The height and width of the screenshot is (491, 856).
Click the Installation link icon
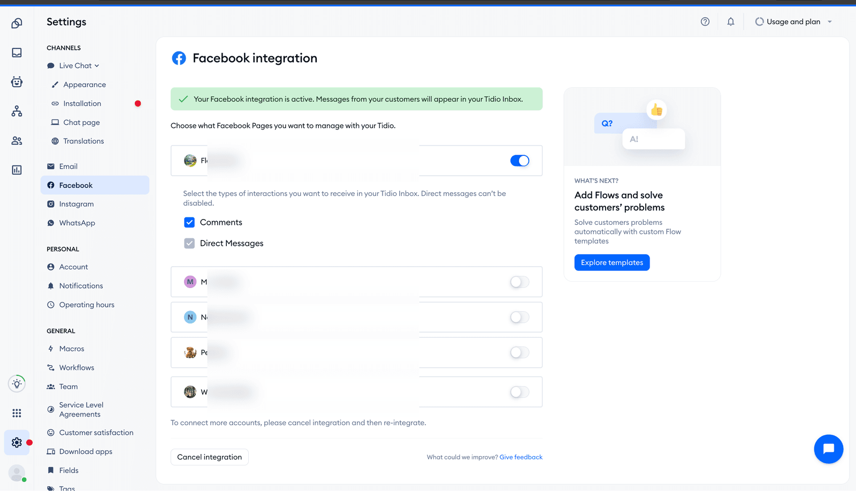[x=55, y=103]
